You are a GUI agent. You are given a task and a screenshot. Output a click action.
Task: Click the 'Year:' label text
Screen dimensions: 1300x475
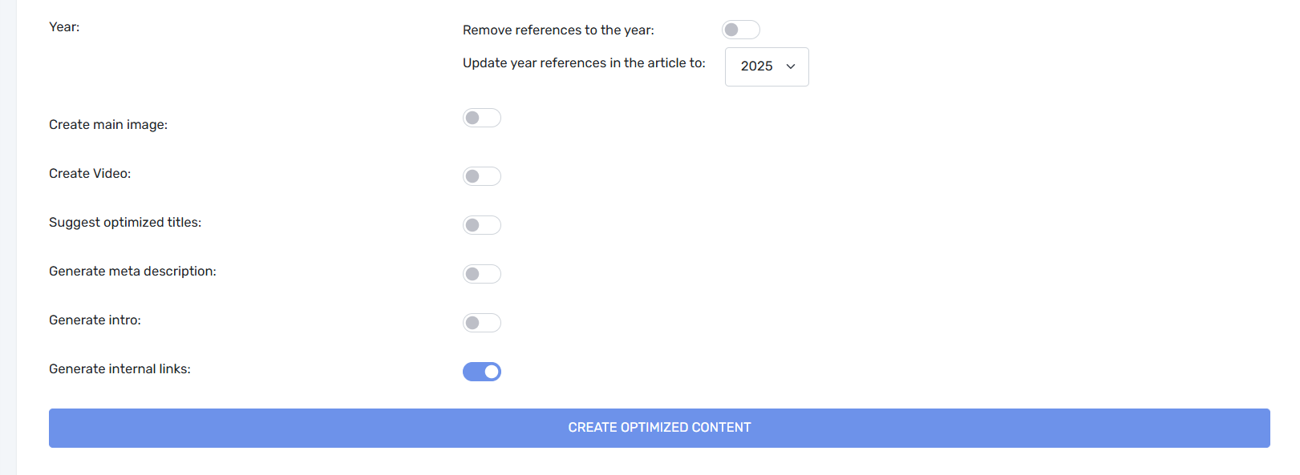pos(64,26)
